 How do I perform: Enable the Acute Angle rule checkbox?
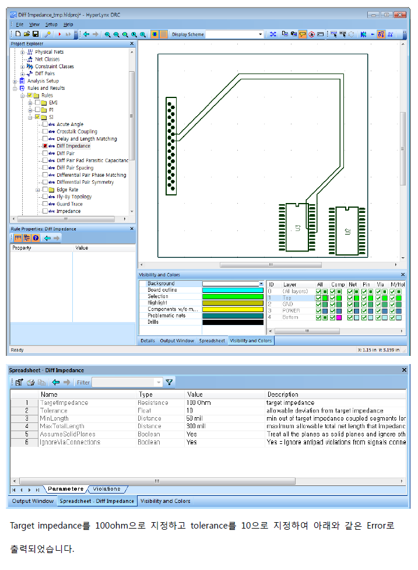pos(45,124)
